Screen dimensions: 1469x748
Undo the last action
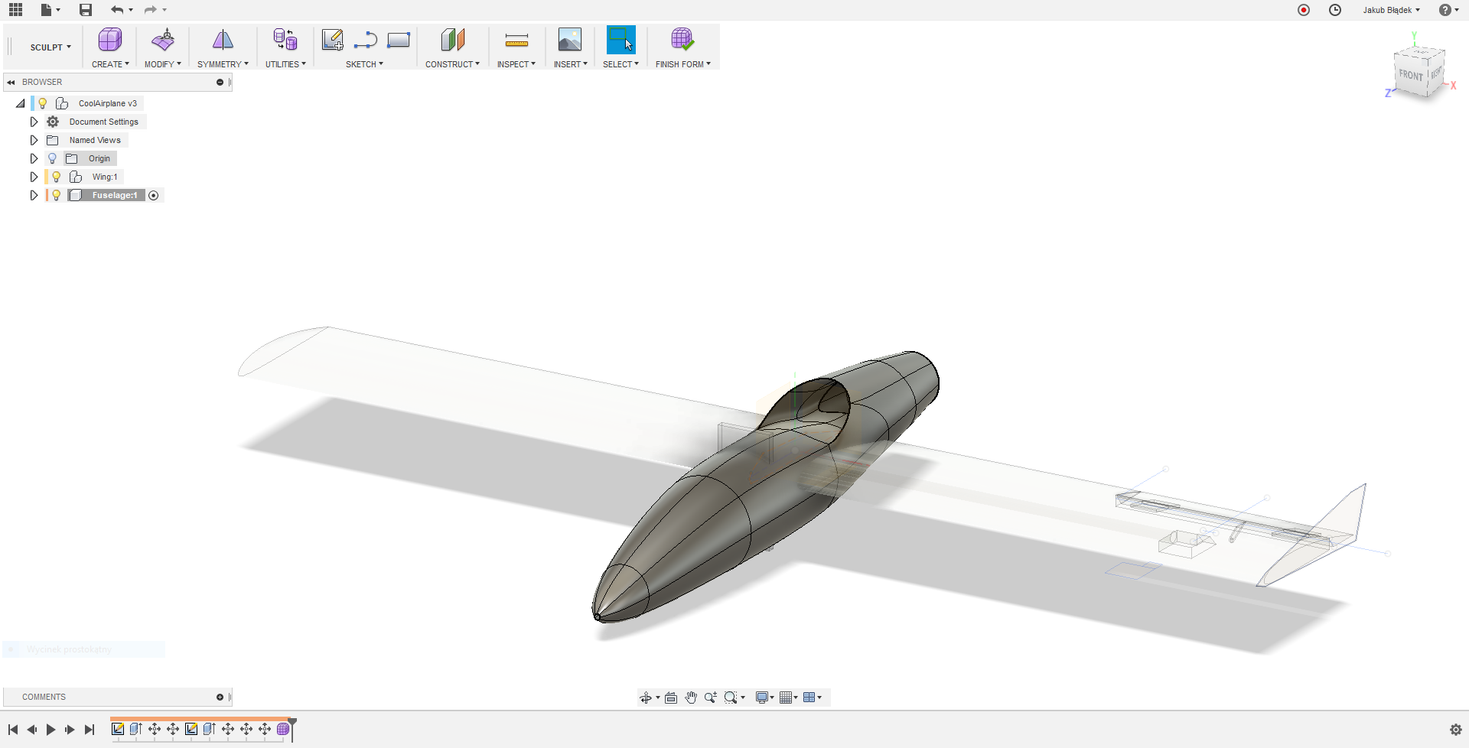click(117, 10)
